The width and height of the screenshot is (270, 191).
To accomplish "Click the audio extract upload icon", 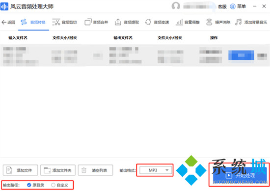I will point(118,22).
